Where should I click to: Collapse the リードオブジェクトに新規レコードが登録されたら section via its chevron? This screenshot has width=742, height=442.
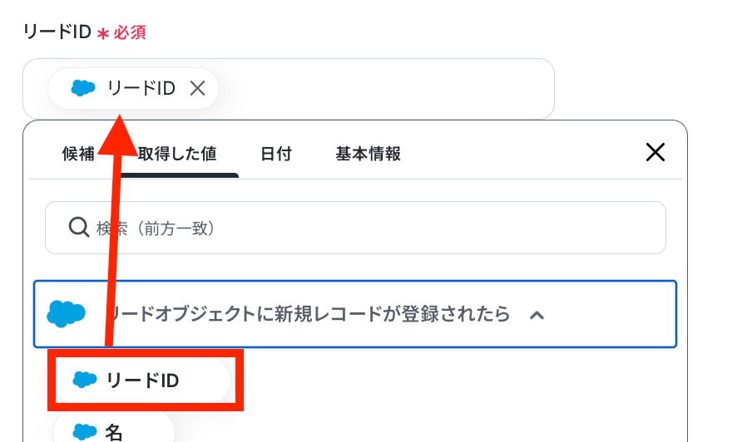(x=537, y=315)
